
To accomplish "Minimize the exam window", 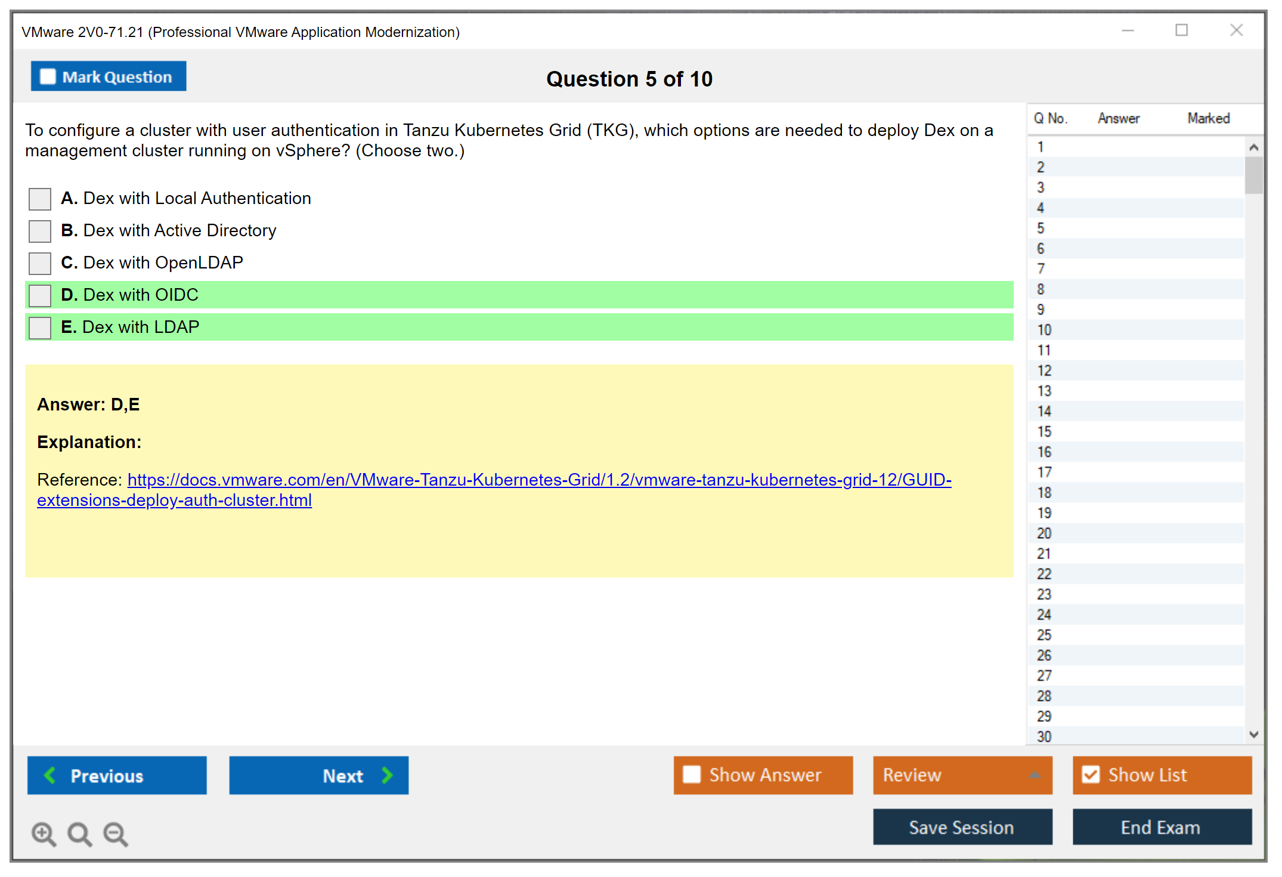I will (1128, 30).
